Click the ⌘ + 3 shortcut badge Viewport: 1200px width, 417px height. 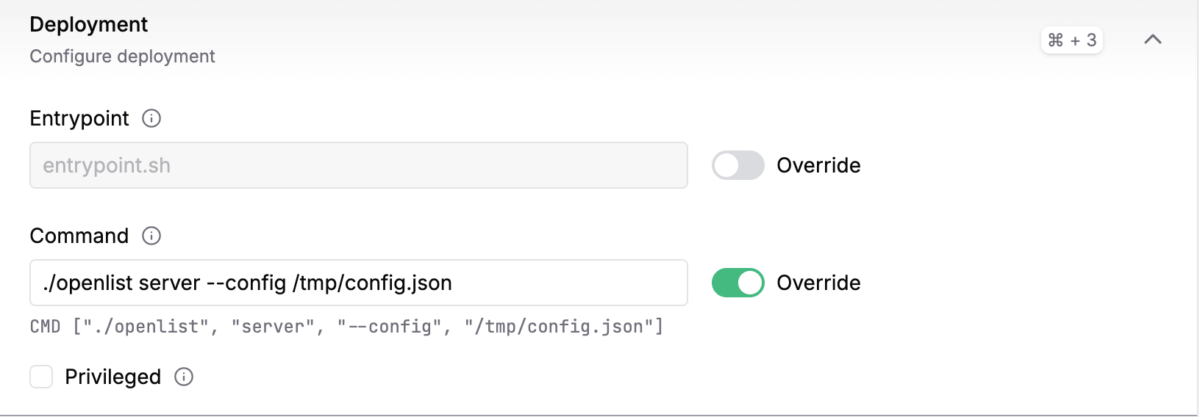(x=1072, y=40)
